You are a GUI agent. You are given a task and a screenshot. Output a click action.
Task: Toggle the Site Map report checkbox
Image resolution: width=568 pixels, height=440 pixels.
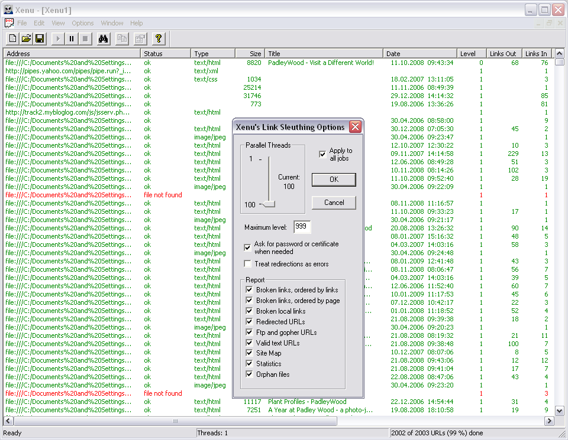(x=248, y=353)
